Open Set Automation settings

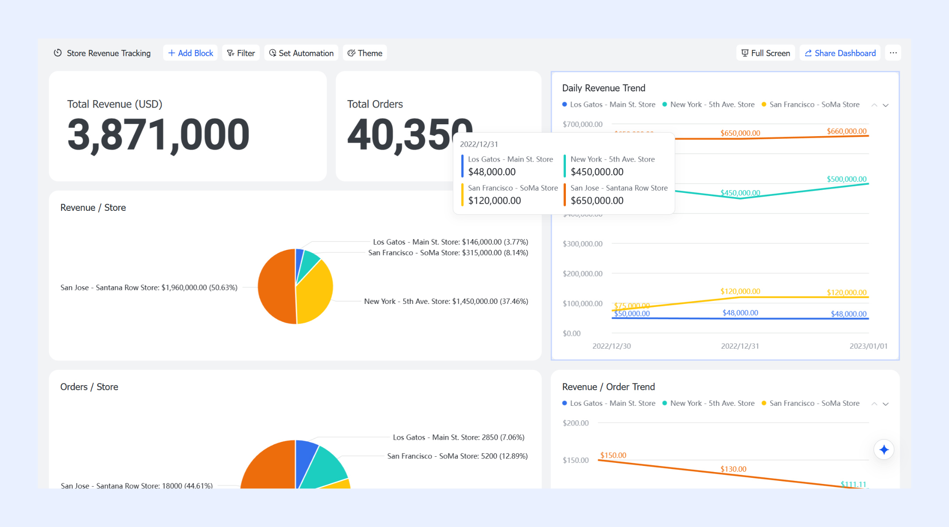[x=301, y=53]
